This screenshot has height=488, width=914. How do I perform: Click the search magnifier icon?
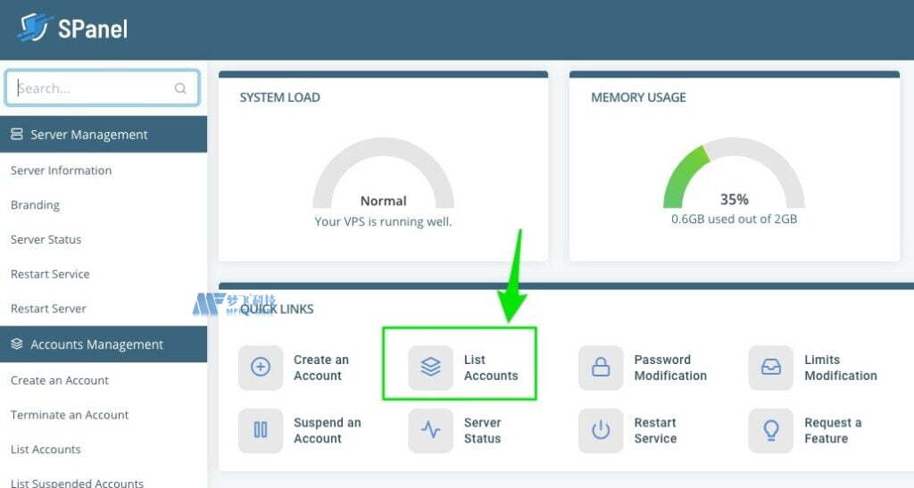point(180,88)
